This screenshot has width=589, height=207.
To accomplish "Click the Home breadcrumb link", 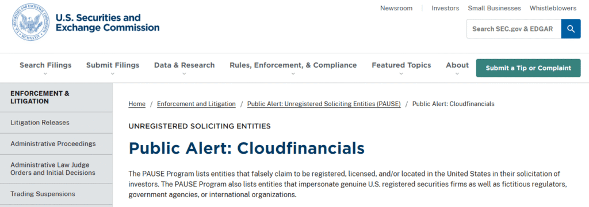I will pyautogui.click(x=137, y=104).
